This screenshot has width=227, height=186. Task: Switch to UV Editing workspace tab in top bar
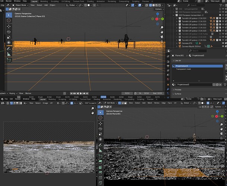pos(66,1)
